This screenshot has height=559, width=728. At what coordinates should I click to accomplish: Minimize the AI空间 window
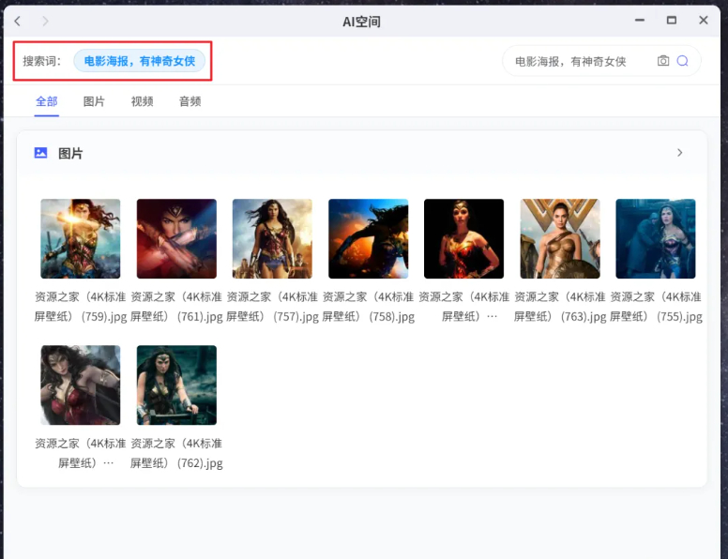click(x=640, y=21)
